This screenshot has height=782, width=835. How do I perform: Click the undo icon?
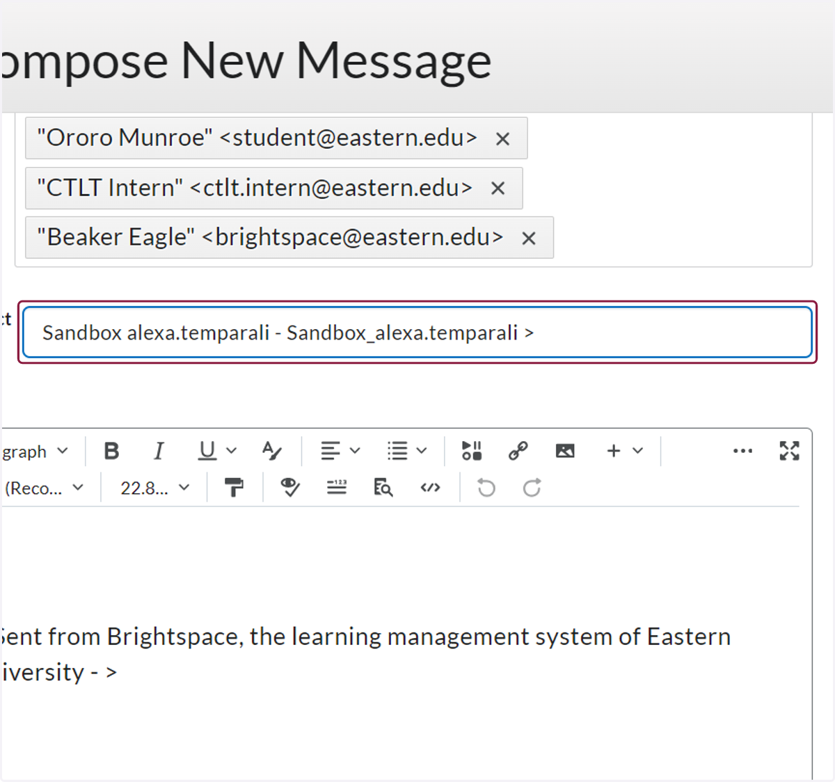pos(486,488)
